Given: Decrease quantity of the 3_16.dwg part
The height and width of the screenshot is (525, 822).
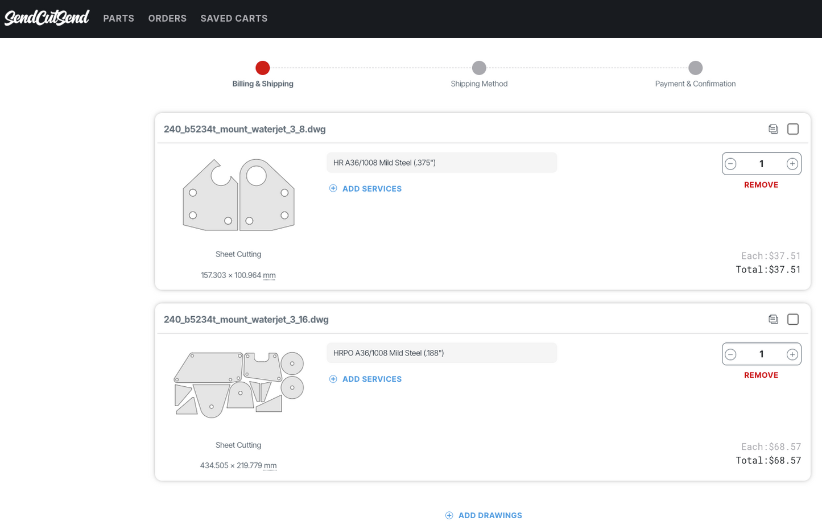Looking at the screenshot, I should tap(731, 355).
